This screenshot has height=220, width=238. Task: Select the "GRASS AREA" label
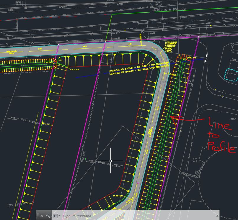[x=105, y=163]
